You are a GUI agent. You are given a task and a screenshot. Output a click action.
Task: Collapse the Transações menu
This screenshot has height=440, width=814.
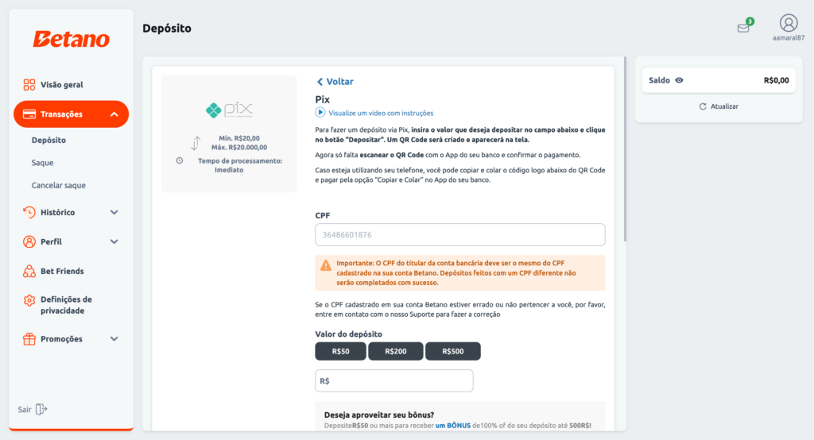114,114
